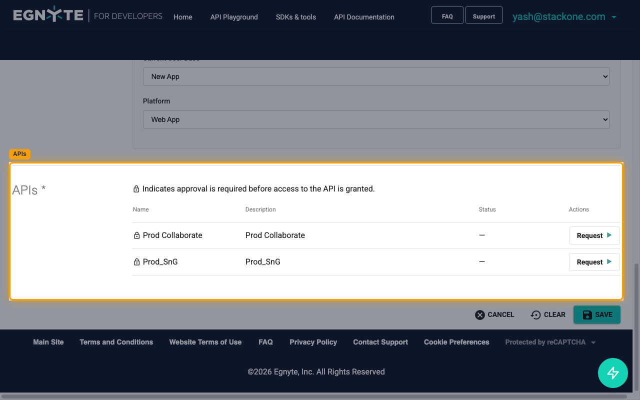Click the horizontal scrollbar at the bottom
This screenshot has height=400, width=640.
[313, 396]
